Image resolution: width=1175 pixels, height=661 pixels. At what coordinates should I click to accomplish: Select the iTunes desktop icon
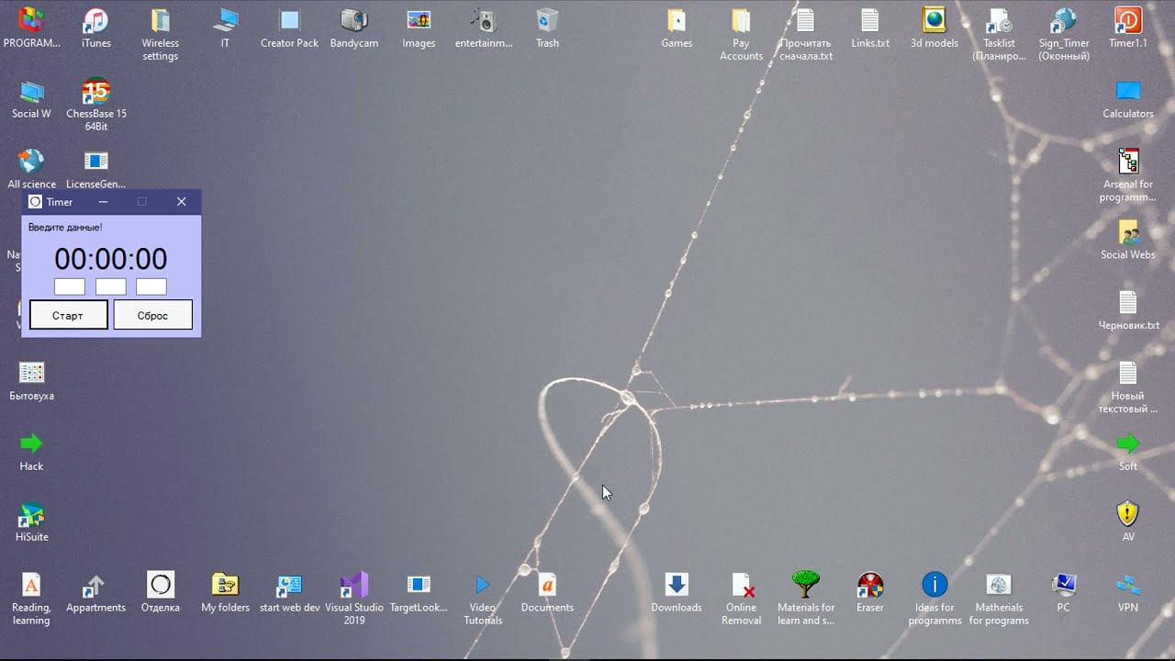tap(95, 20)
